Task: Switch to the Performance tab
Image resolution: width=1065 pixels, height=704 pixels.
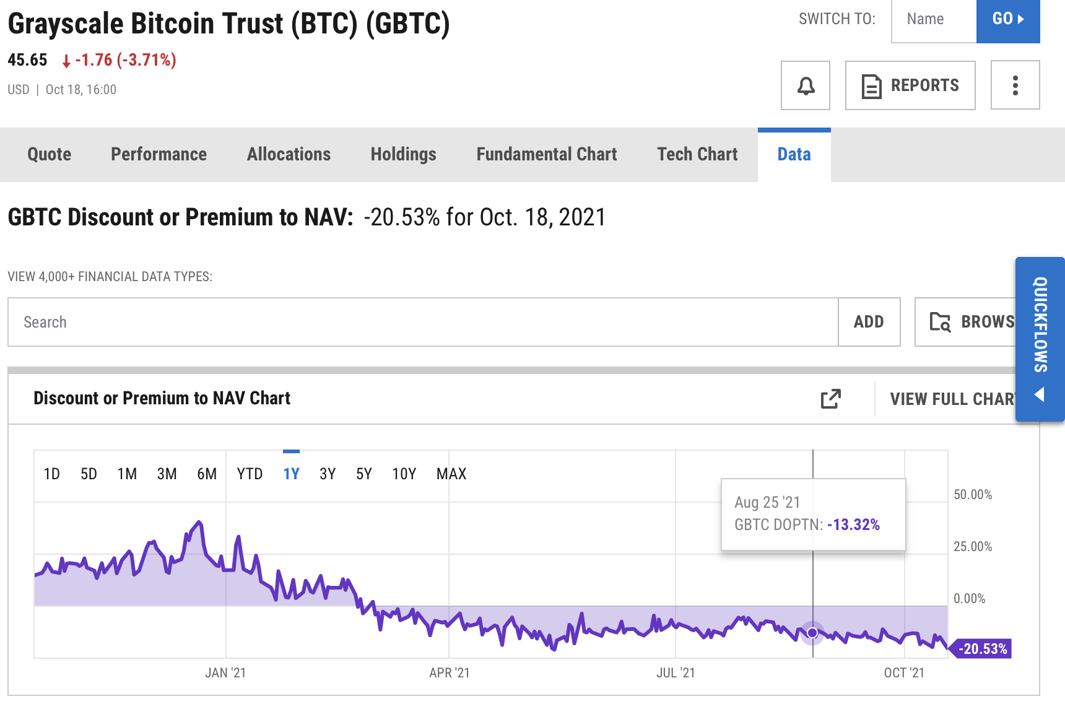Action: coord(159,154)
